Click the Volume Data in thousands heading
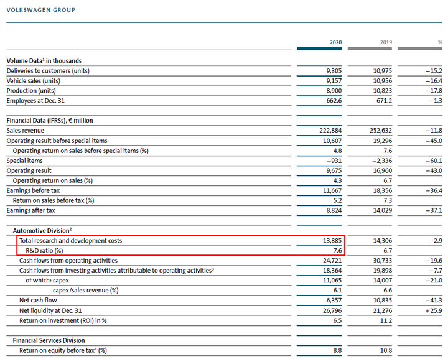The image size is (448, 364). coord(44,61)
